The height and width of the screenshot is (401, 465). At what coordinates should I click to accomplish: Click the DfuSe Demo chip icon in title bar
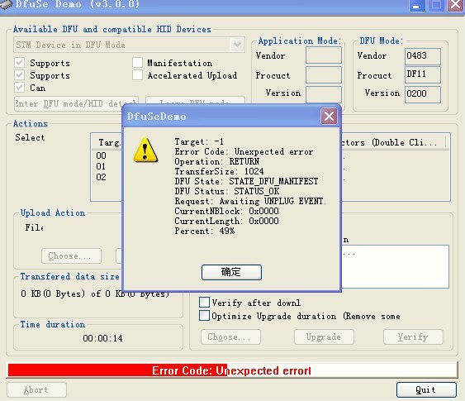click(x=6, y=4)
